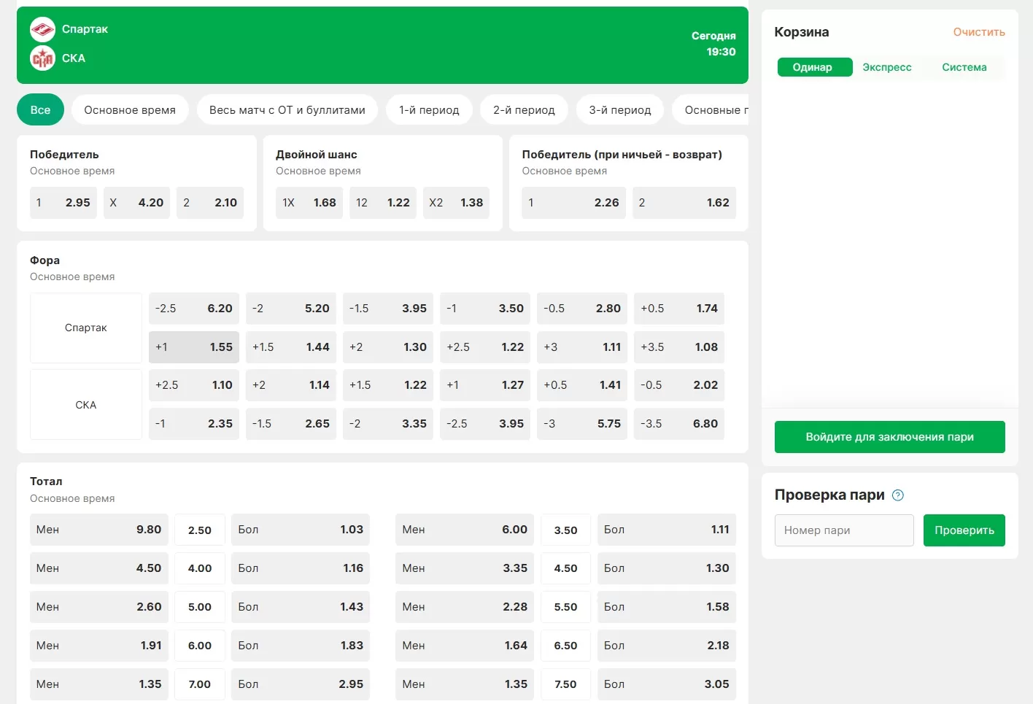Open the Основное время filter tab

coord(130,110)
